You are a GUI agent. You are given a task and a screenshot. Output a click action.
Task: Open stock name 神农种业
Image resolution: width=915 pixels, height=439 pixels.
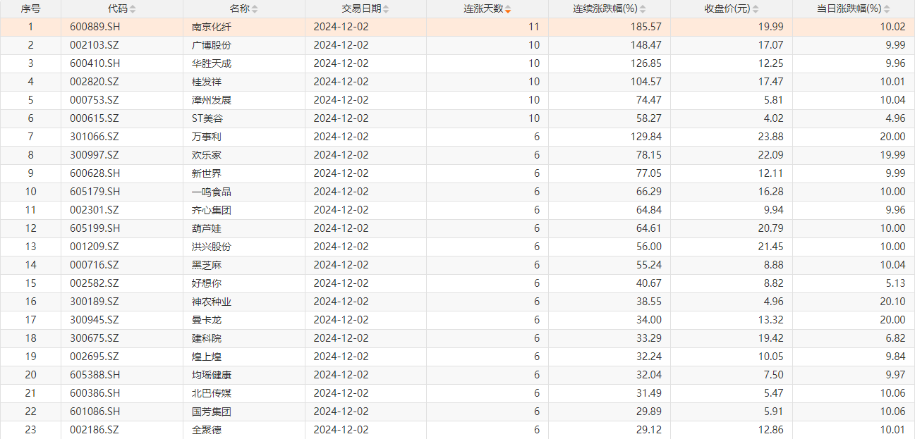click(212, 302)
